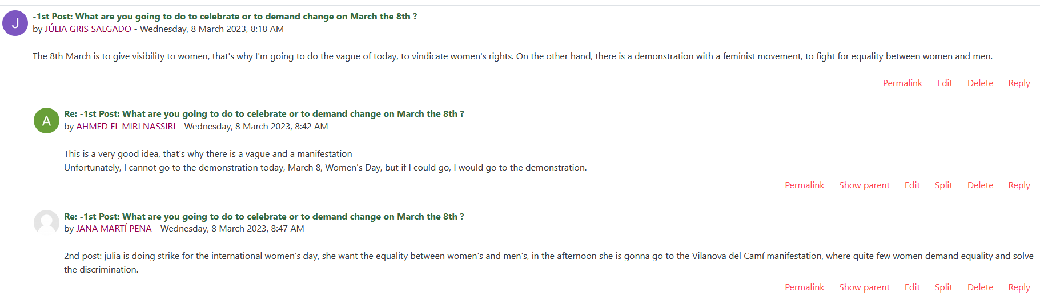Viewport: 1040px width, 300px height.
Task: Click Jana's default grey profile picture
Action: (x=46, y=223)
